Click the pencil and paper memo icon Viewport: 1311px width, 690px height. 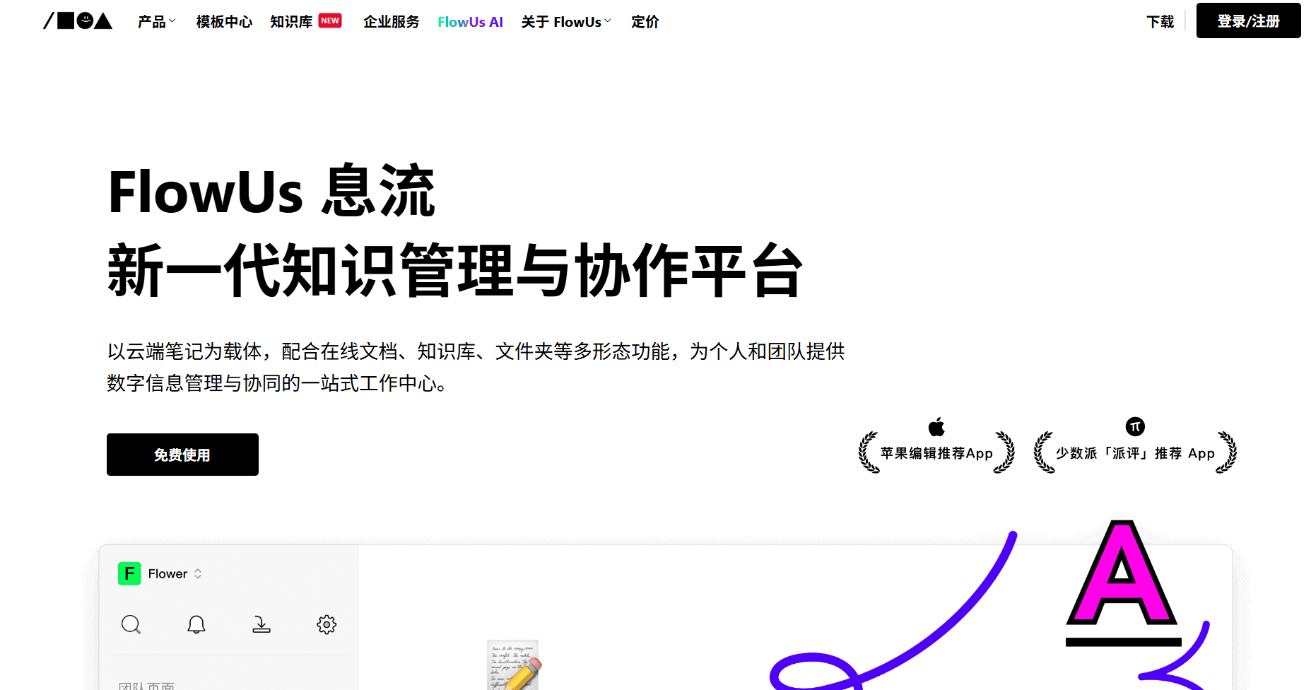pos(515,665)
